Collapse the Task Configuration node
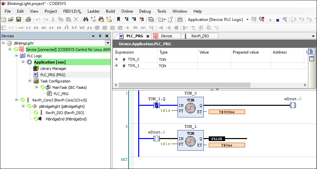This screenshot has height=169, width=317. click(x=30, y=81)
